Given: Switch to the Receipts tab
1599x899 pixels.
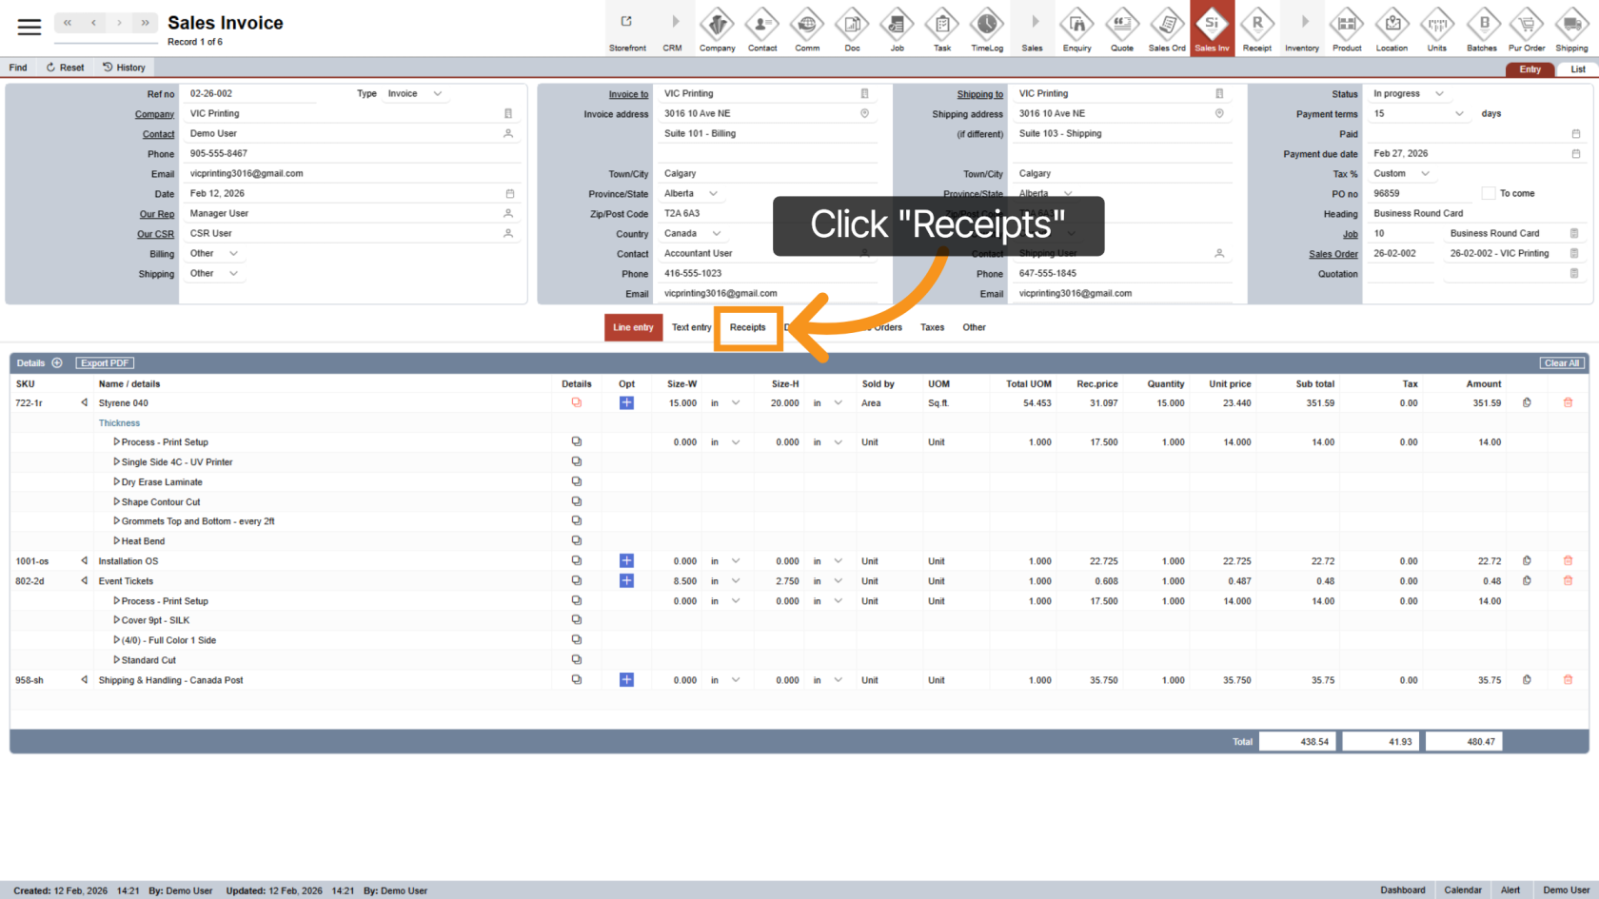Looking at the screenshot, I should [x=747, y=327].
